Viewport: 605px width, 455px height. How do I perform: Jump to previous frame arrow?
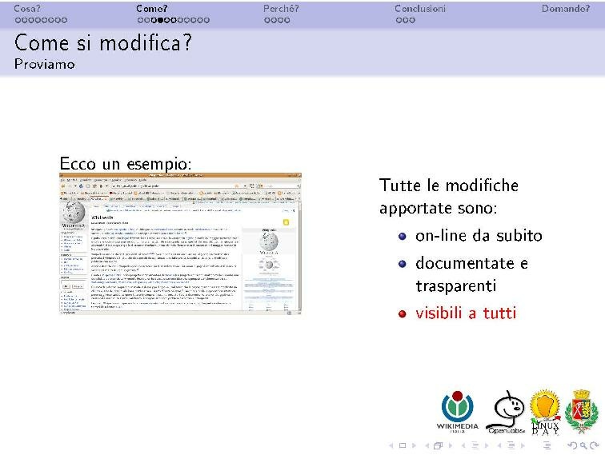click(427, 445)
